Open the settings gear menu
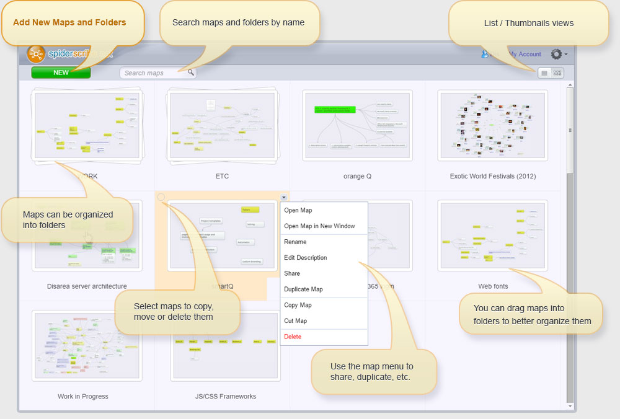The image size is (620, 419). 557,55
